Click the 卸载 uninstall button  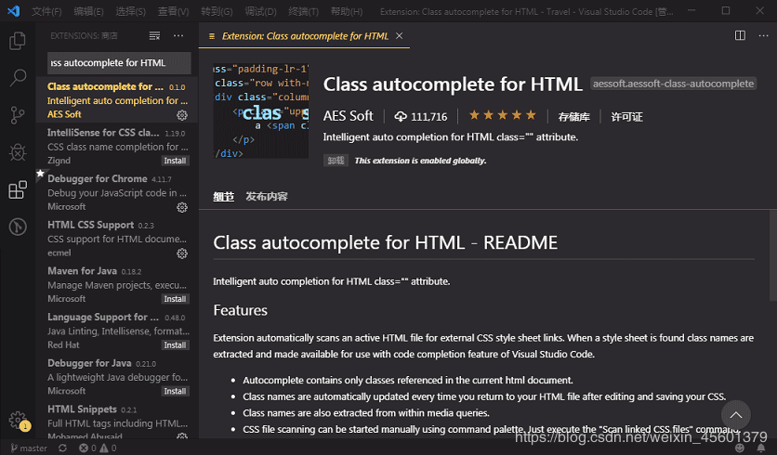[x=335, y=161]
